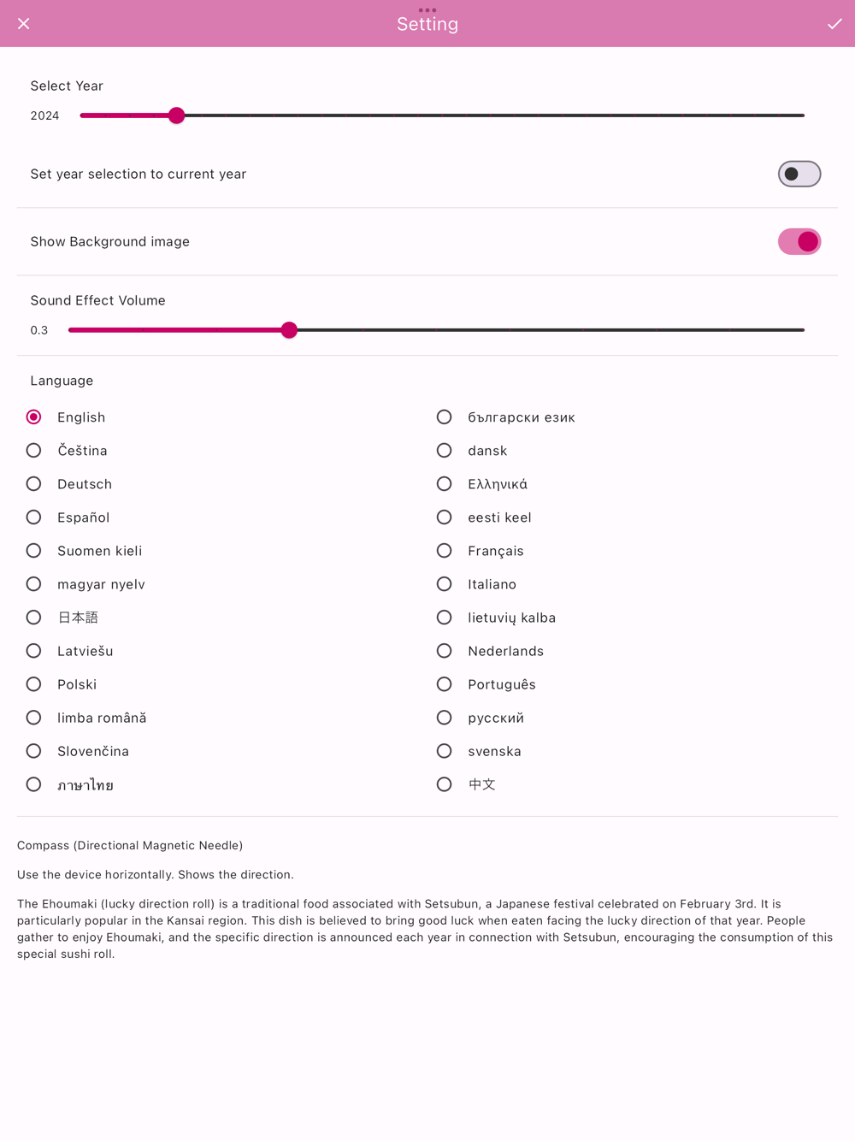
Task: Turn off Show Background image switch
Action: (x=799, y=242)
